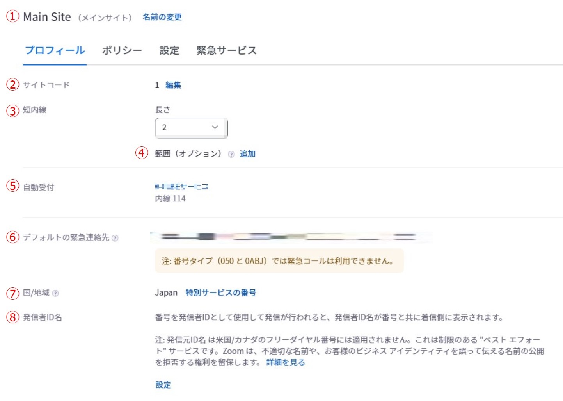Click 追加 link to add range
Viewport: 563px width, 401px height.
click(247, 154)
